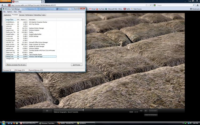Sort by the Memory column header
The height and width of the screenshot is (125, 200).
[x=24, y=20]
